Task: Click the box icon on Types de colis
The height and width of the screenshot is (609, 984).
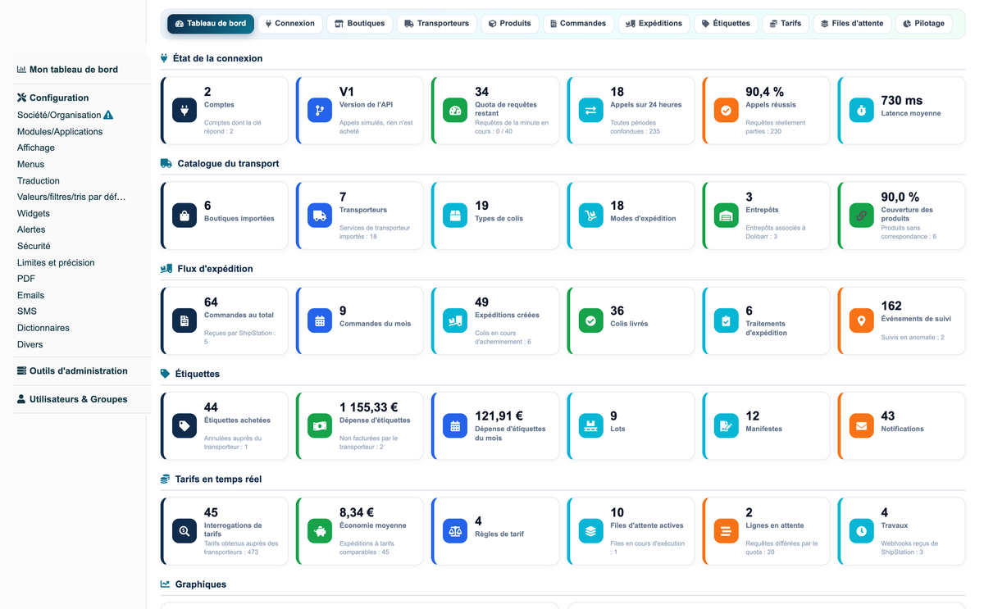Action: tap(455, 216)
